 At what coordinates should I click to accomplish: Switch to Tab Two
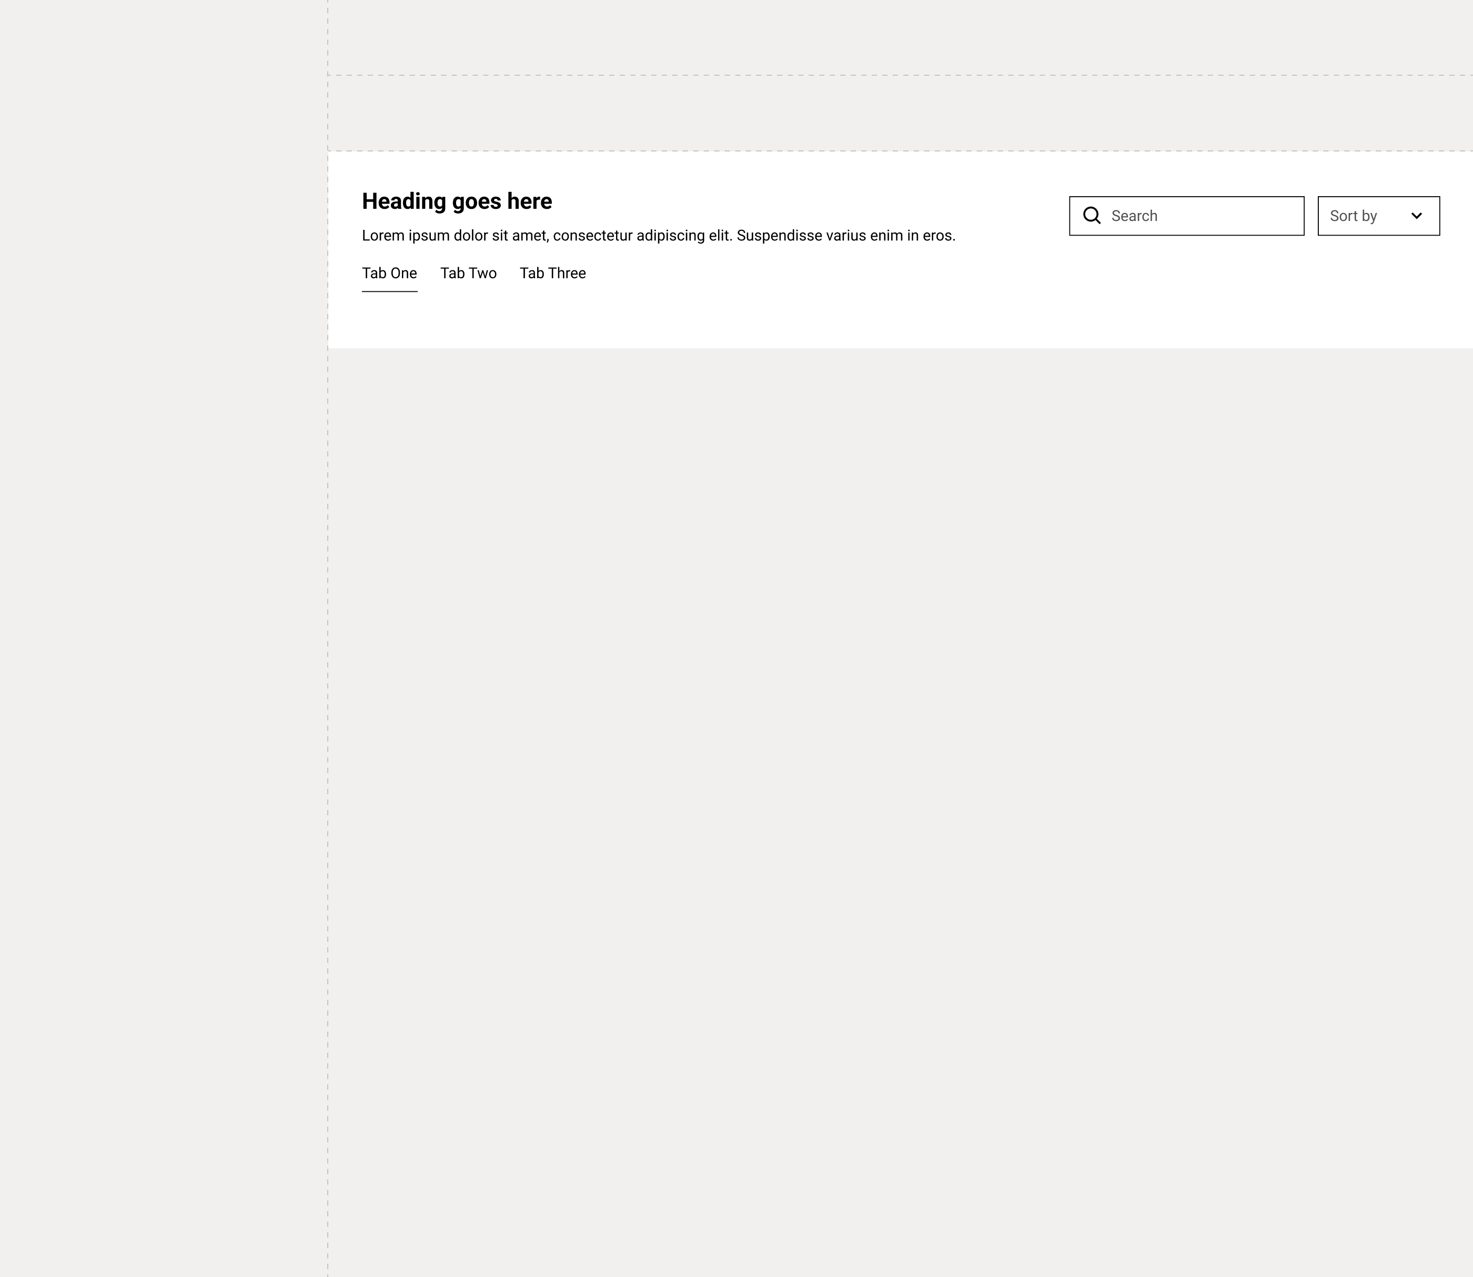coord(468,273)
